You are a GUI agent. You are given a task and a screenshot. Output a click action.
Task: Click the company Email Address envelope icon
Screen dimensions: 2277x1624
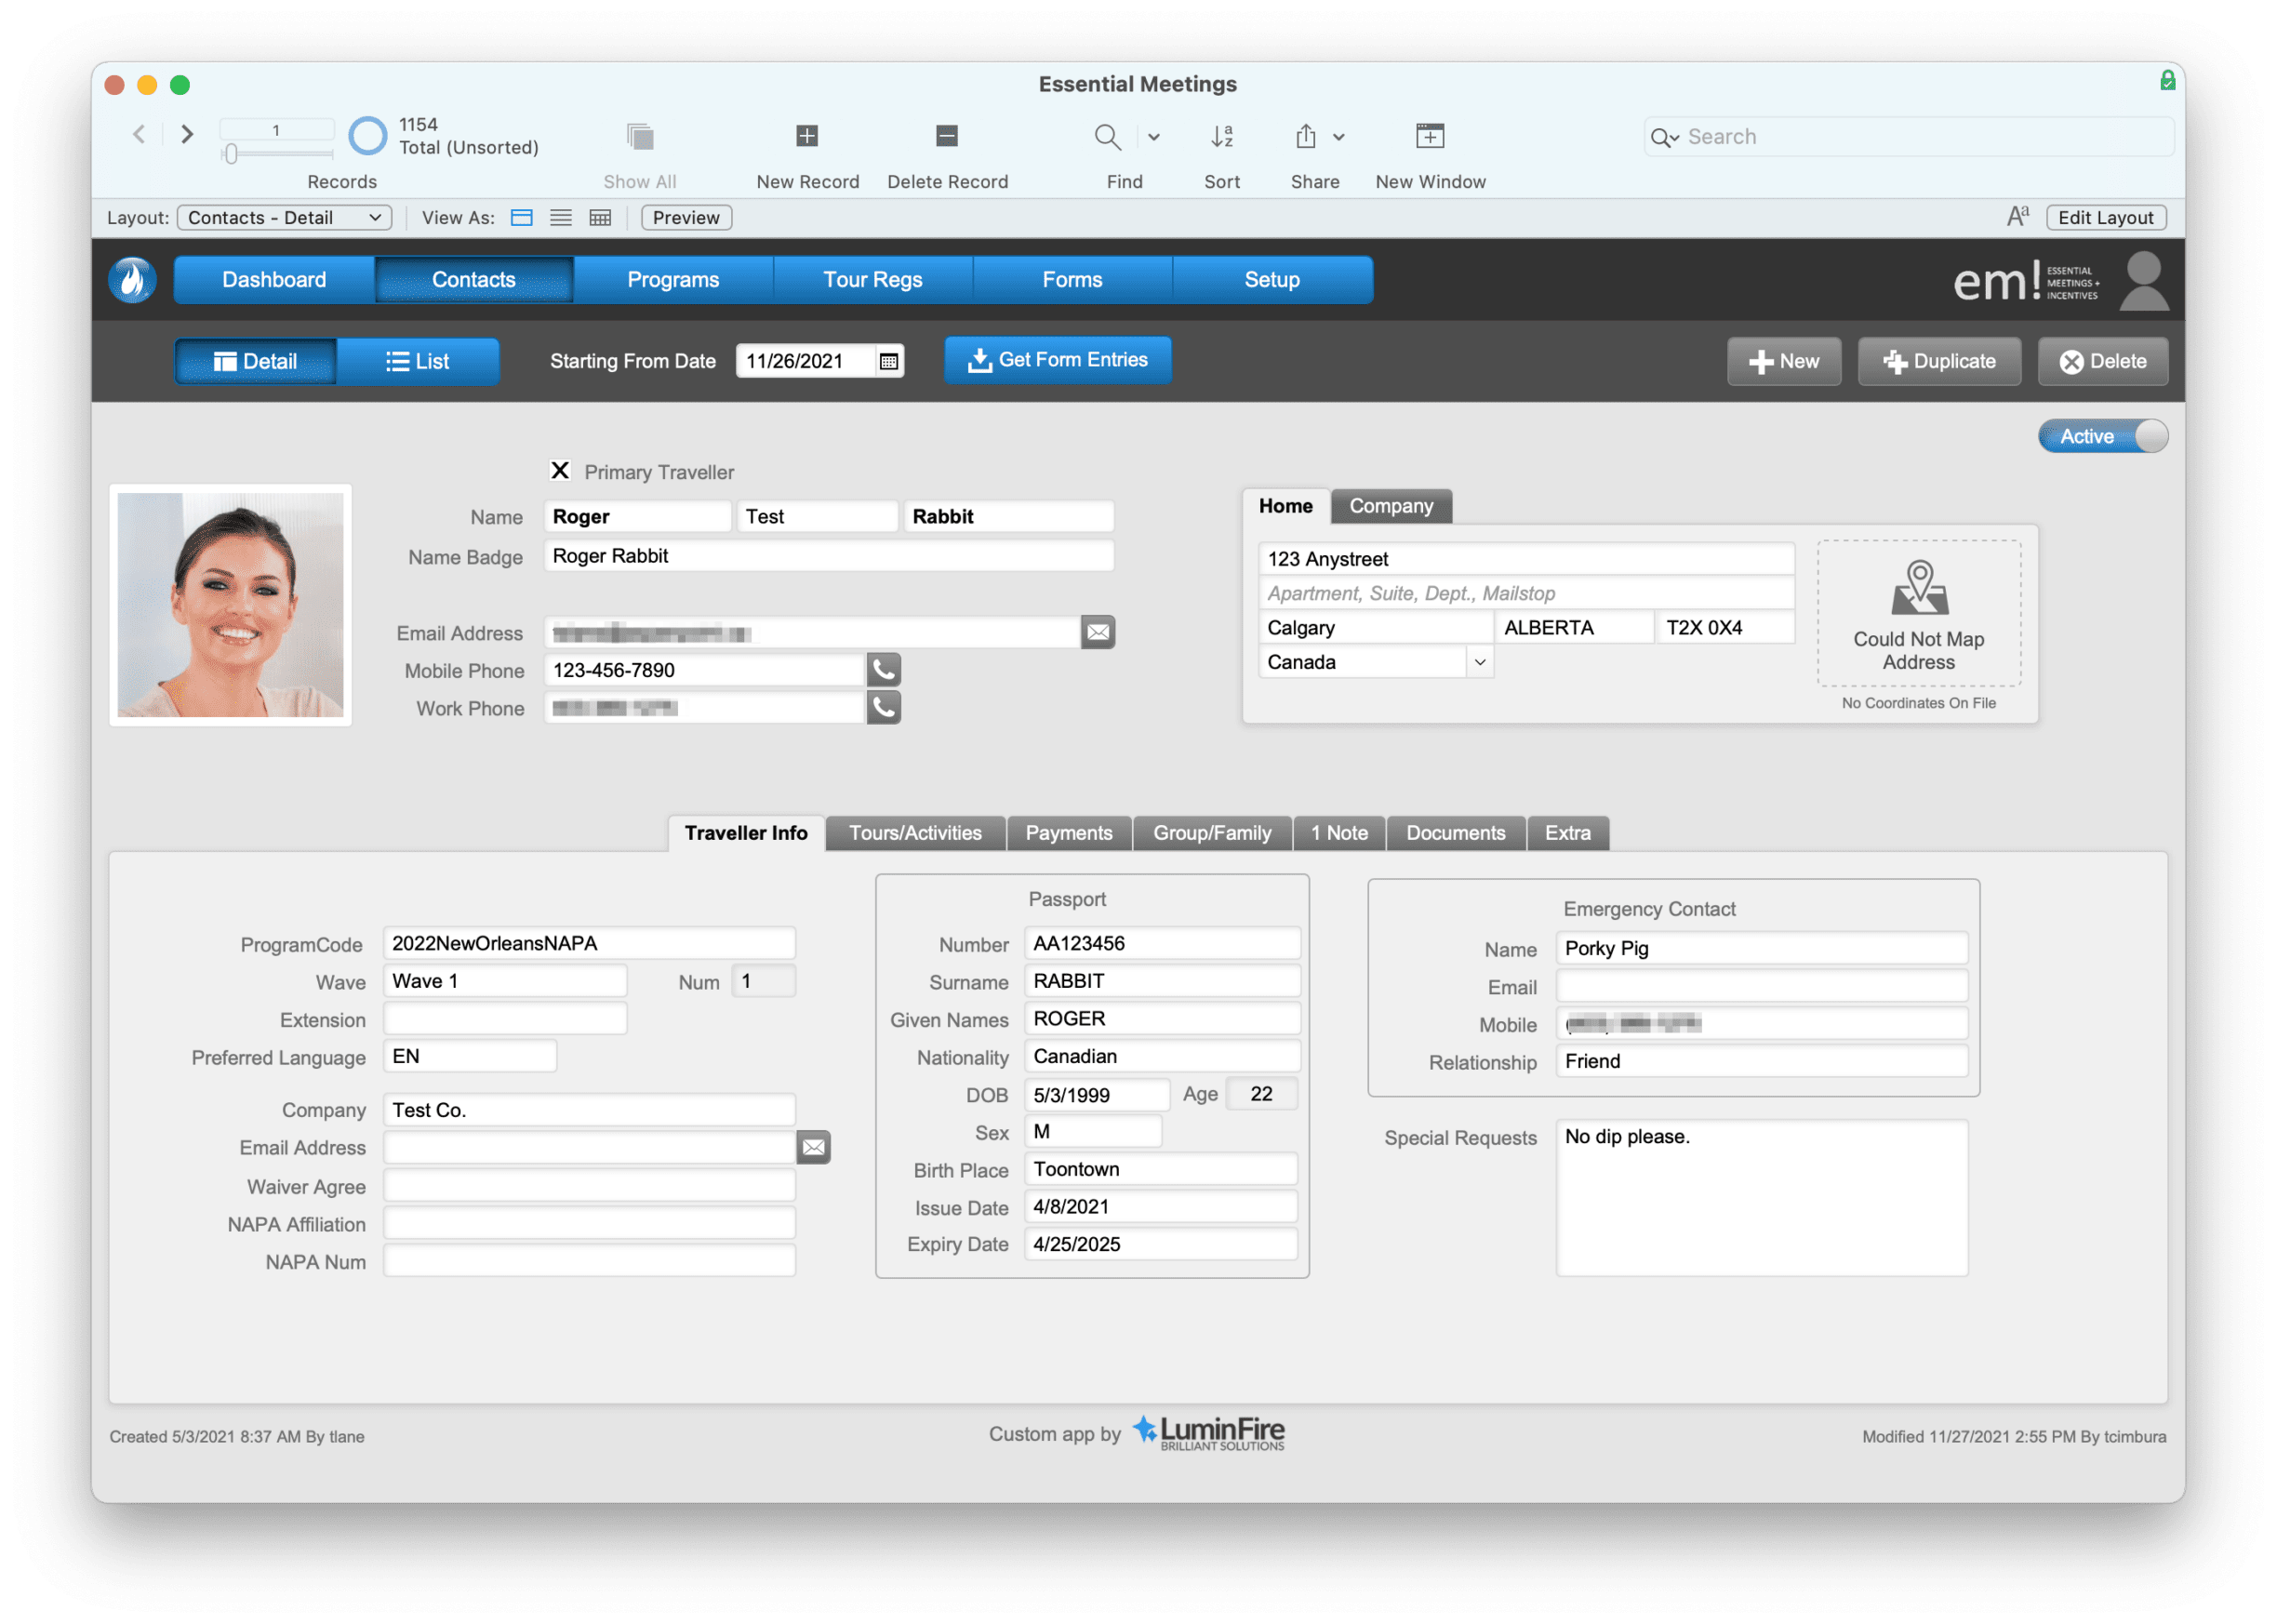814,1147
